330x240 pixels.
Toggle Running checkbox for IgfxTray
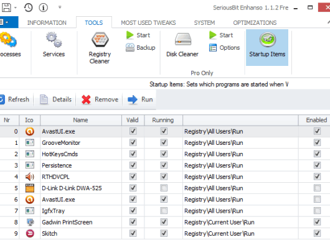(164, 211)
